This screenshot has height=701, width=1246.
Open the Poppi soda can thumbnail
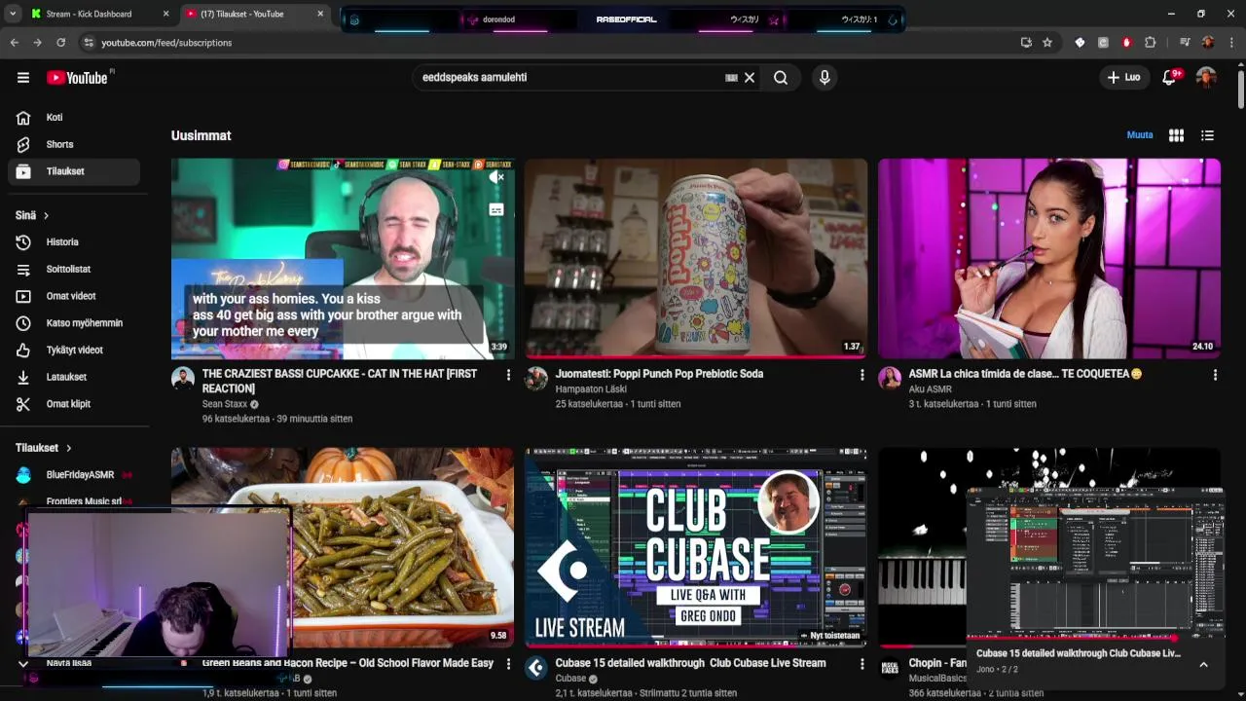pos(696,259)
